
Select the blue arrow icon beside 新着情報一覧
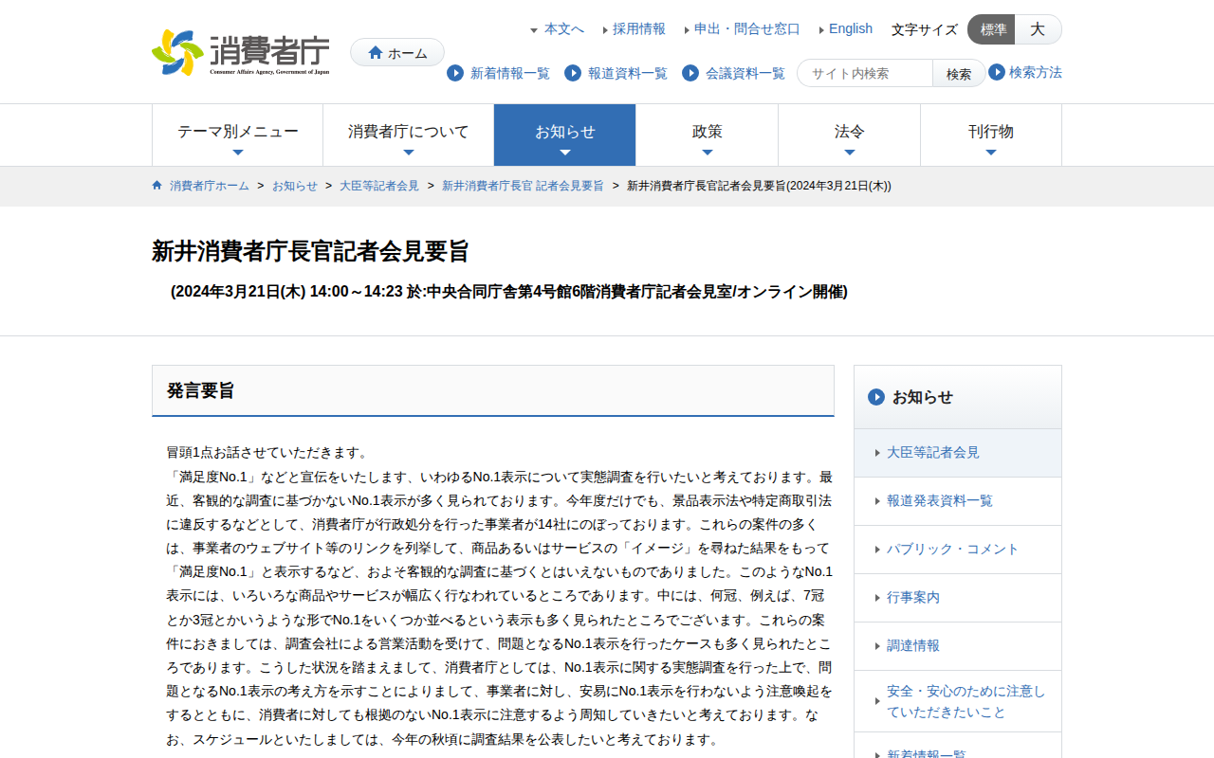coord(454,73)
